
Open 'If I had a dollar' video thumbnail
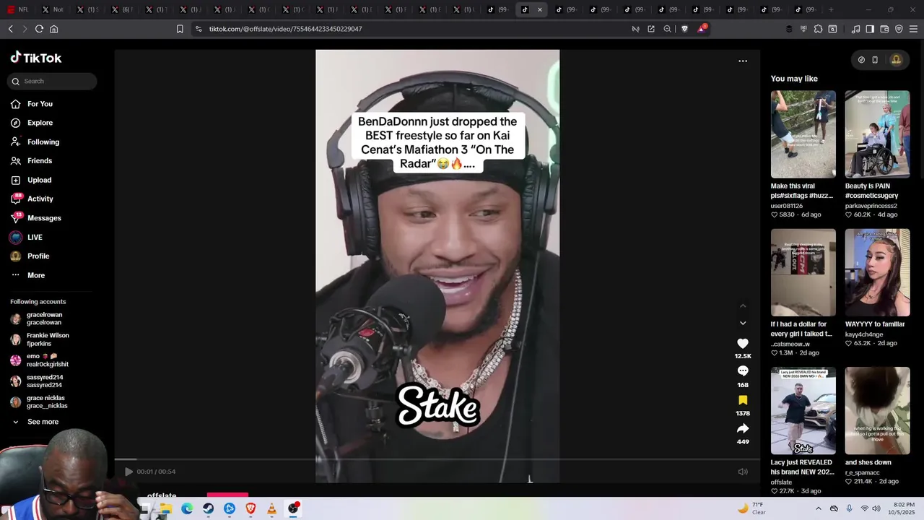point(803,272)
